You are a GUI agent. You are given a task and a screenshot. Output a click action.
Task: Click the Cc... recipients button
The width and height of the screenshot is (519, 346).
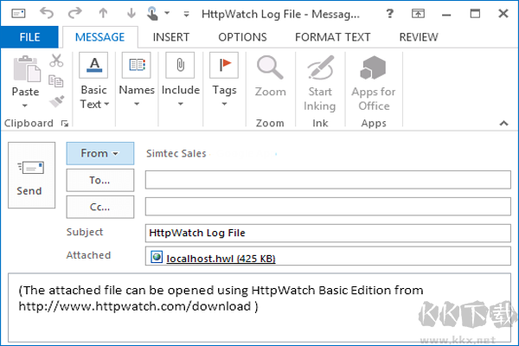[100, 207]
